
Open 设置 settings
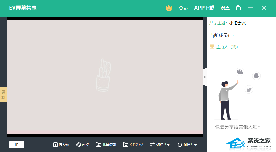[225, 8]
